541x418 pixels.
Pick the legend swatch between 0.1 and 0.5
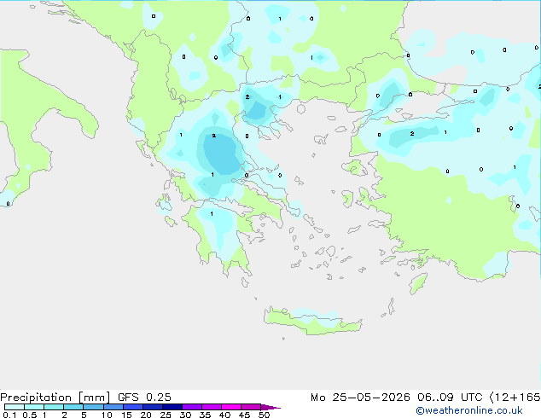pyautogui.click(x=15, y=407)
